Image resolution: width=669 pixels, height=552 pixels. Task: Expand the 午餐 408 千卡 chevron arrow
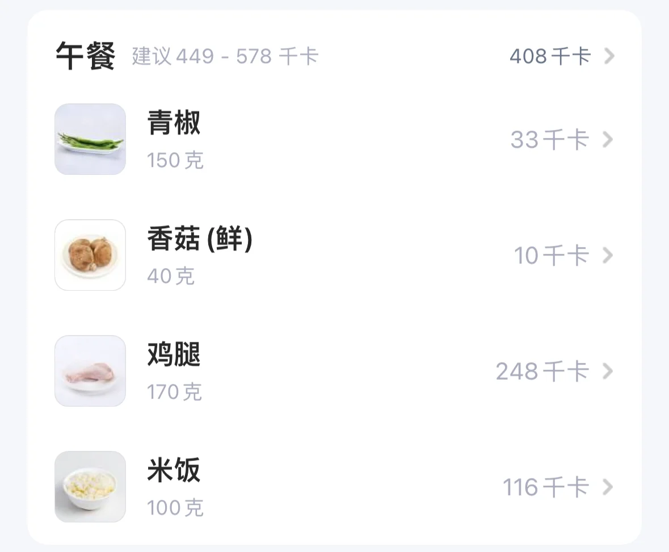click(x=609, y=56)
